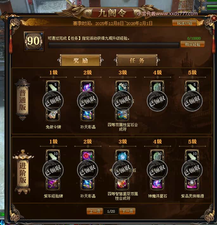
Task: Open the 玩法介绍 button
Action: click(x=184, y=23)
